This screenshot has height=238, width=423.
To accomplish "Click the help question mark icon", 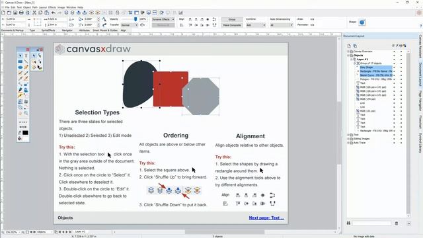I will (420, 26).
